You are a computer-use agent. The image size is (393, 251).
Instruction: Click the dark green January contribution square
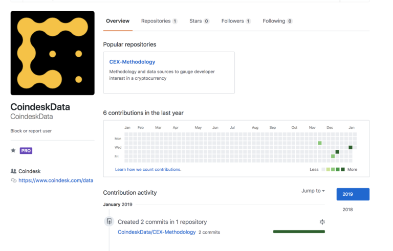[351, 147]
